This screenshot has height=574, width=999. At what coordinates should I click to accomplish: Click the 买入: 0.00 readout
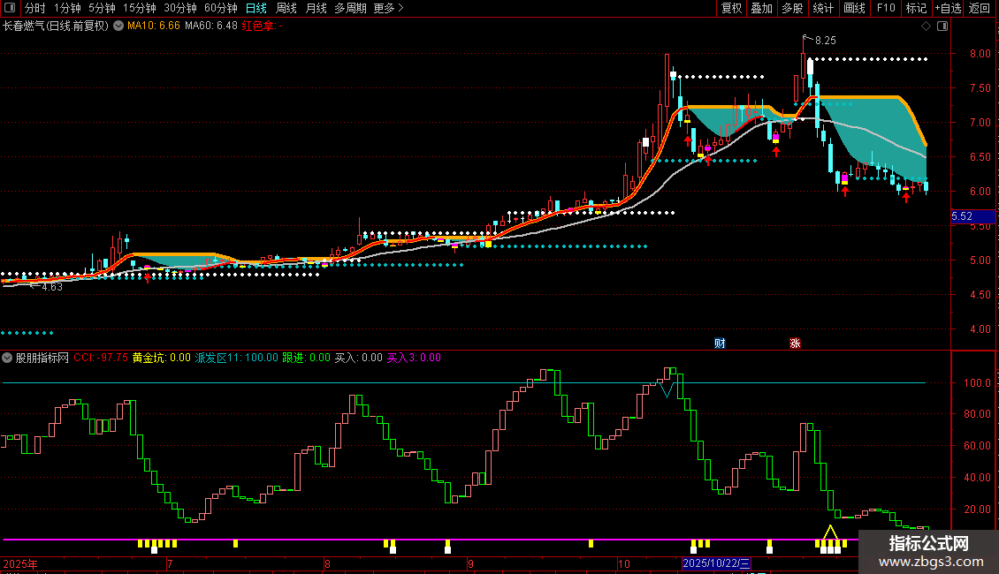click(x=359, y=358)
